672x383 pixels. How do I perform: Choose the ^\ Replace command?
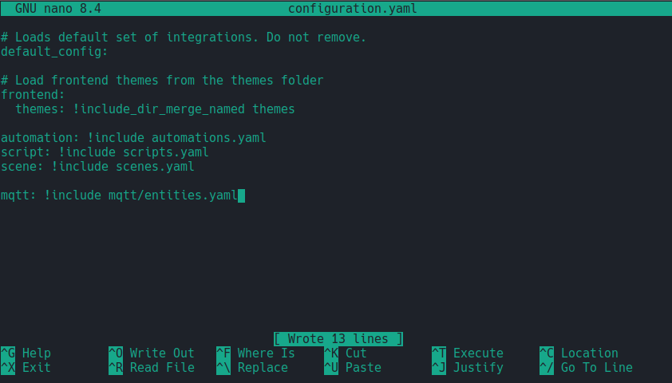252,368
